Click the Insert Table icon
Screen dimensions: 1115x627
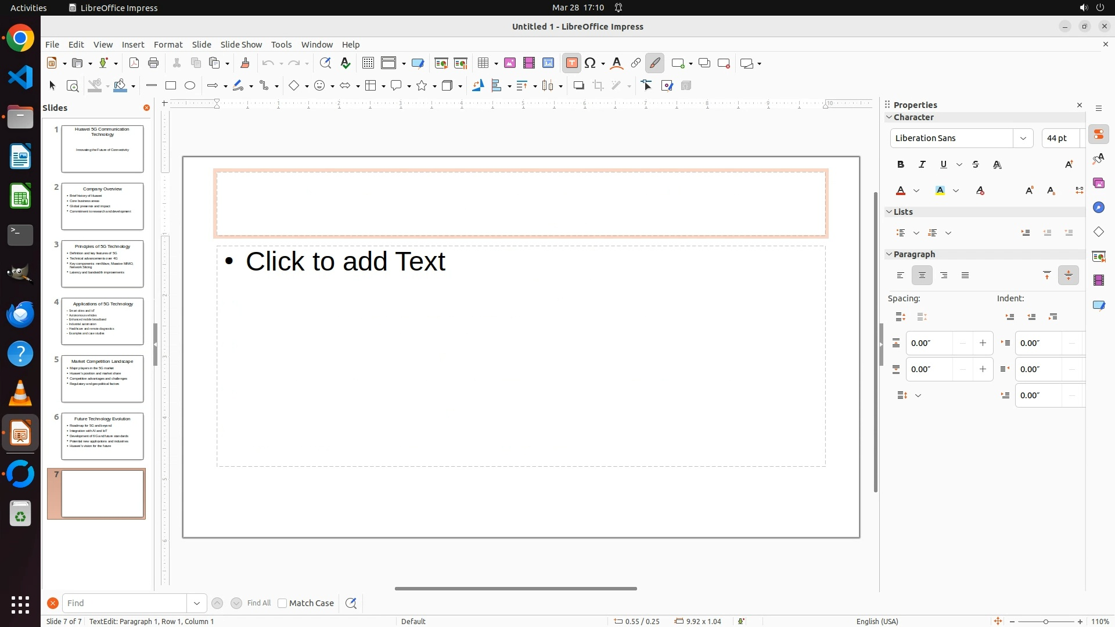pyautogui.click(x=483, y=63)
